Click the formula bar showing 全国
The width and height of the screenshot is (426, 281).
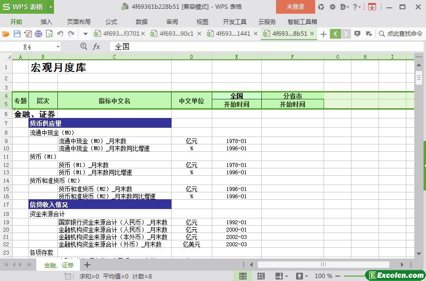[266, 47]
